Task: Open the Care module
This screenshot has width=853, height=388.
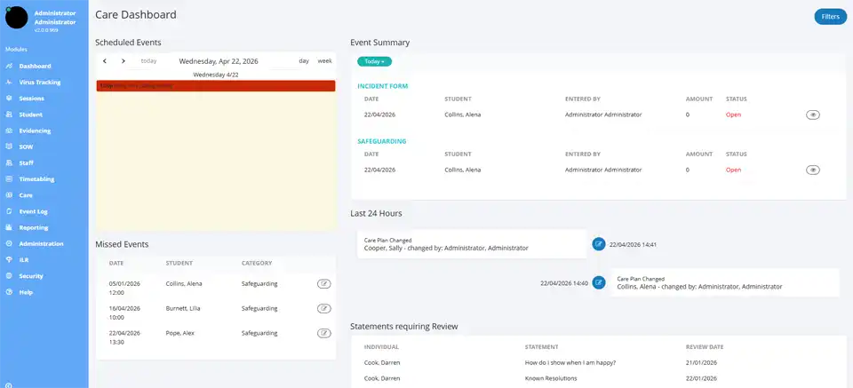Action: (x=26, y=195)
